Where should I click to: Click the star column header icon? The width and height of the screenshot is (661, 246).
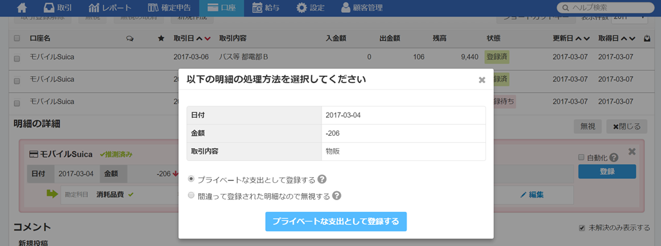click(161, 39)
